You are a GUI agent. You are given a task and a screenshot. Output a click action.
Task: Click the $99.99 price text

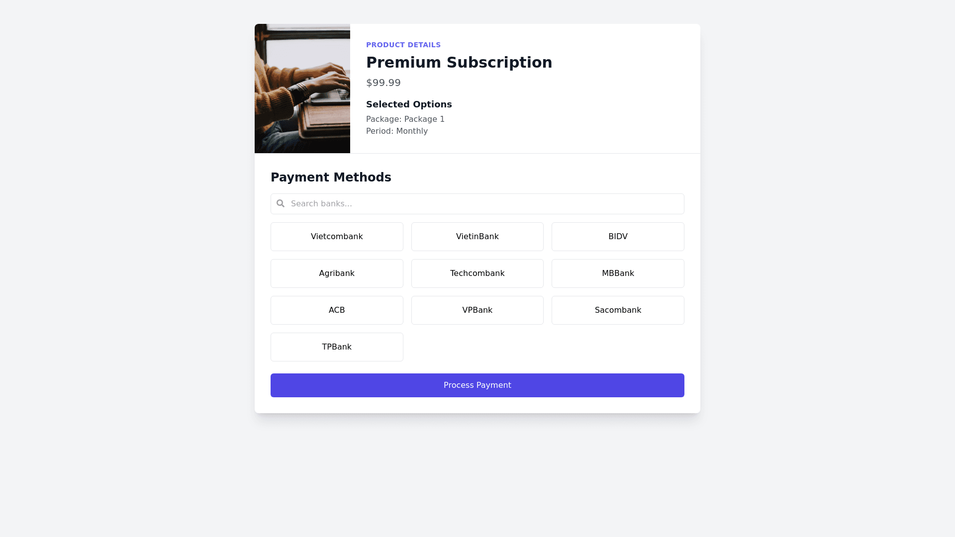coord(383,83)
